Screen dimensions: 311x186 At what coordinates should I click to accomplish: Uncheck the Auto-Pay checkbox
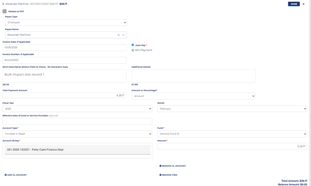click(x=133, y=45)
